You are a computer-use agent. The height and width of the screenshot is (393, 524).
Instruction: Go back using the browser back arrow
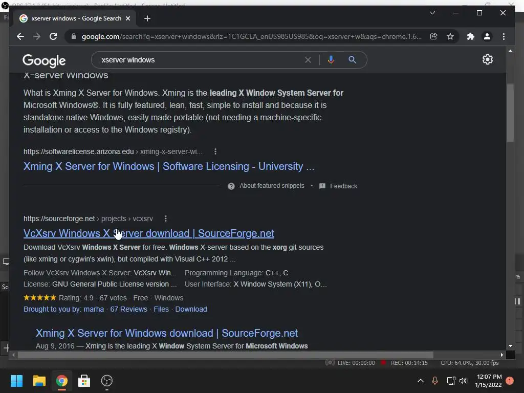[x=20, y=36]
